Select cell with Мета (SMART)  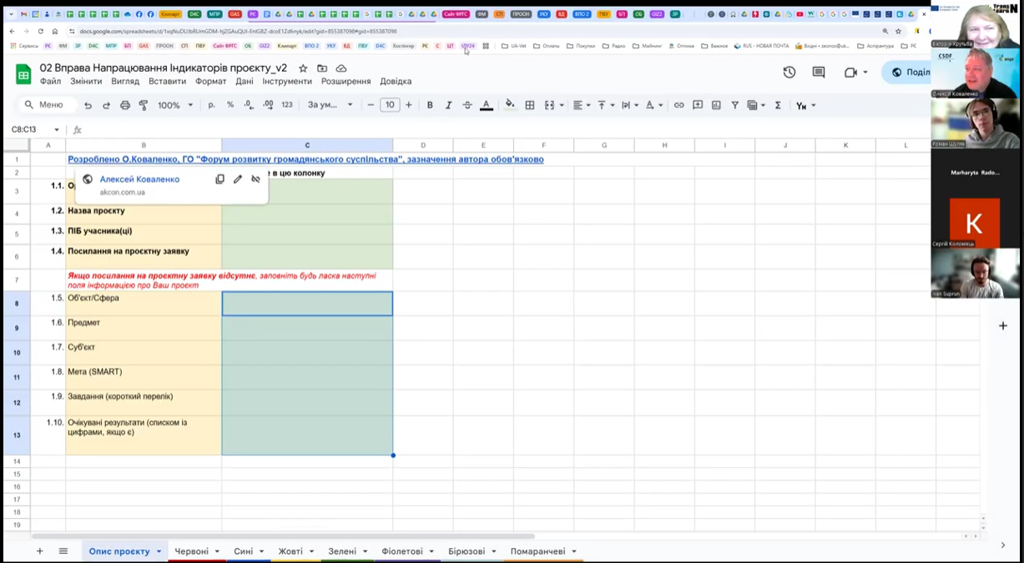tap(144, 376)
